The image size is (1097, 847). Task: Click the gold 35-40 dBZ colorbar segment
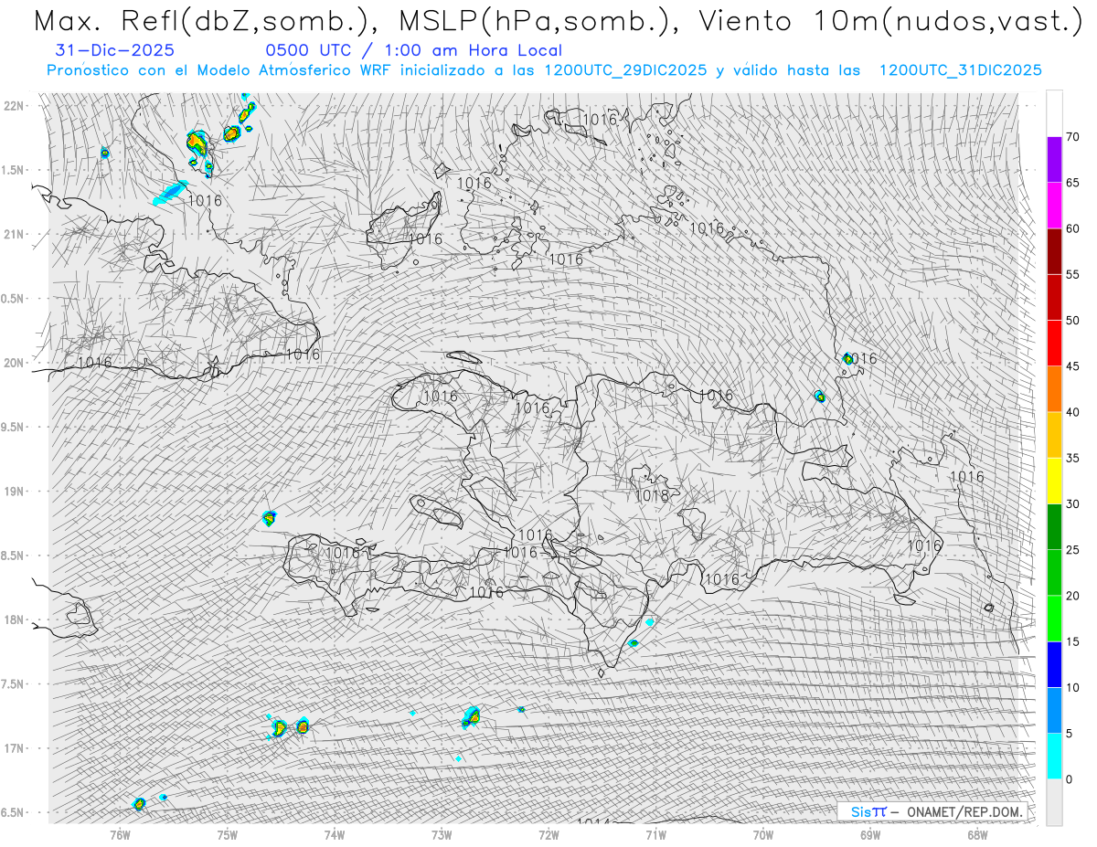click(x=1054, y=435)
